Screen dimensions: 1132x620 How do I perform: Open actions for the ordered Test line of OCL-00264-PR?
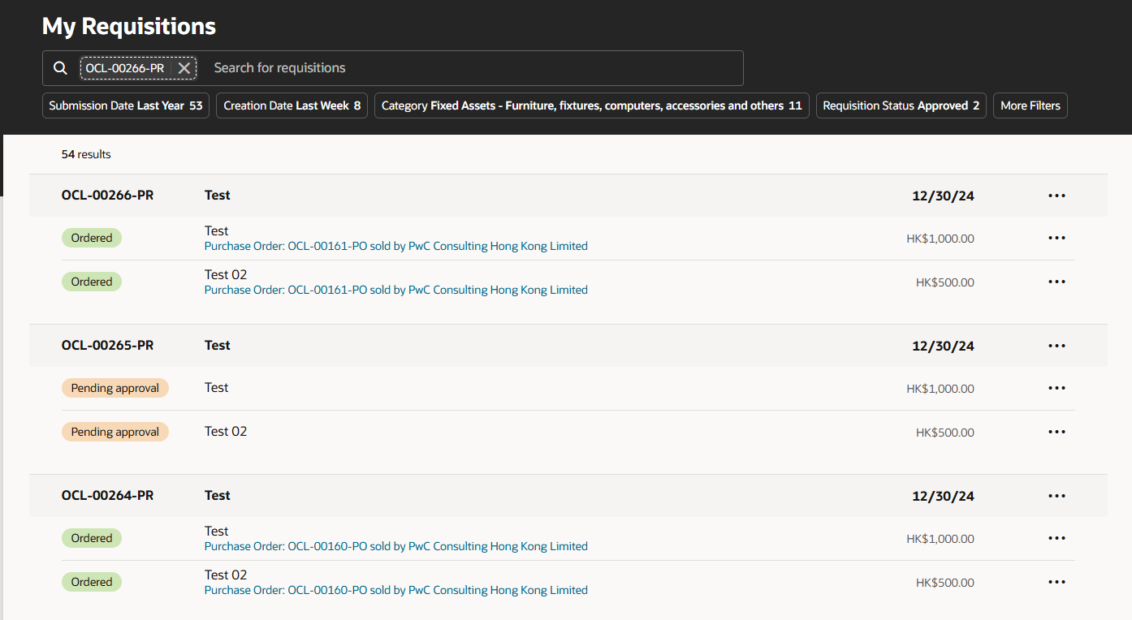click(1056, 537)
